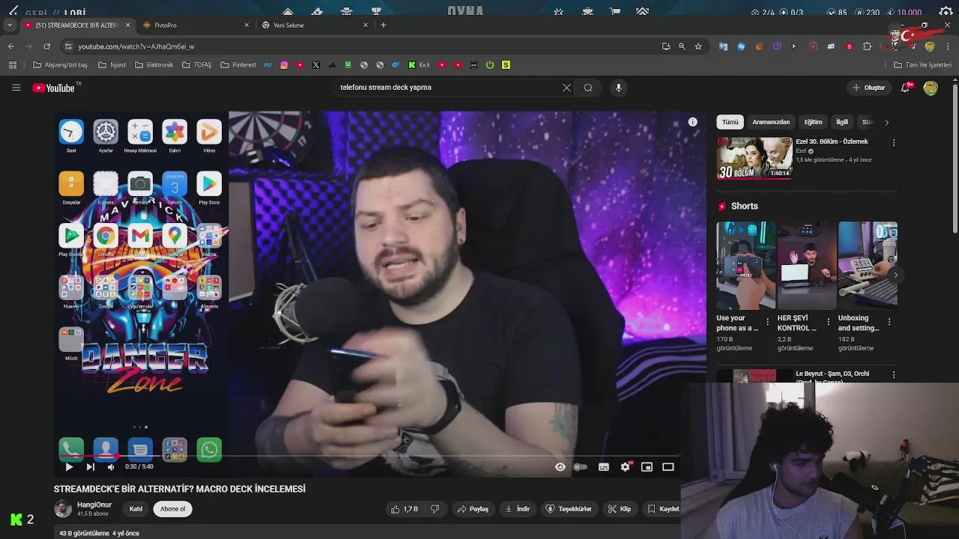Open the tab search dropdown arrow
The image size is (959, 539).
[9, 25]
